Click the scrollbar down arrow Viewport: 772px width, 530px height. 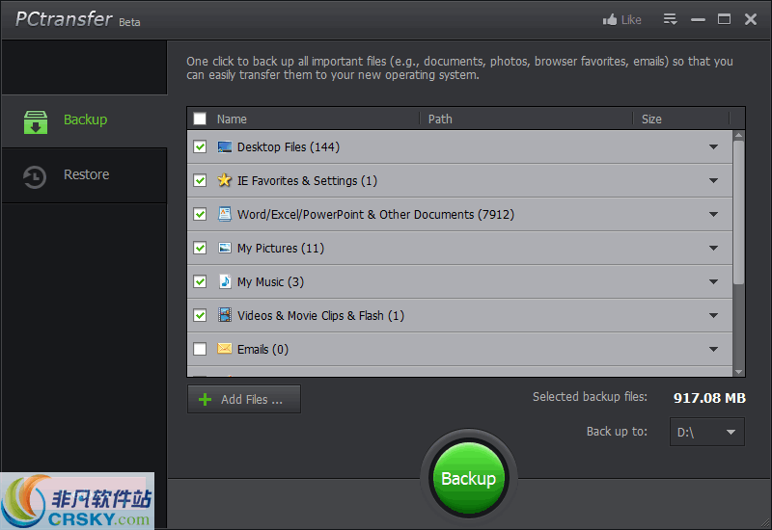point(738,372)
